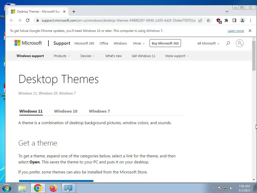
Task: Go back using the browser back arrow
Action: coord(12,20)
